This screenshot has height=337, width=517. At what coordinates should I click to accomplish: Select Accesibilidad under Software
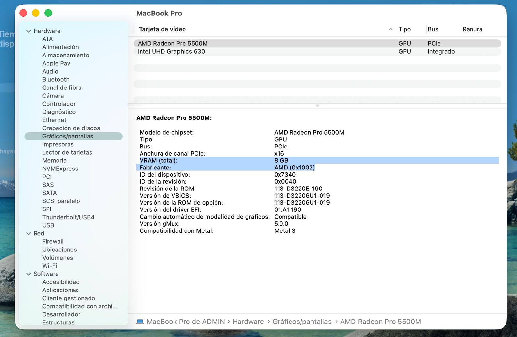click(x=61, y=282)
